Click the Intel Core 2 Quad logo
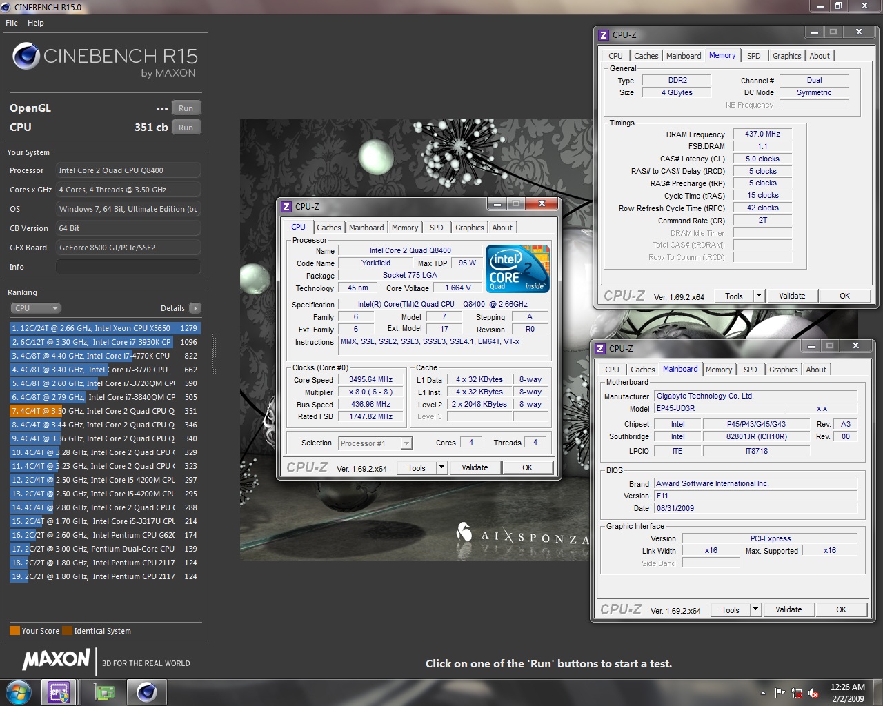 coord(517,268)
